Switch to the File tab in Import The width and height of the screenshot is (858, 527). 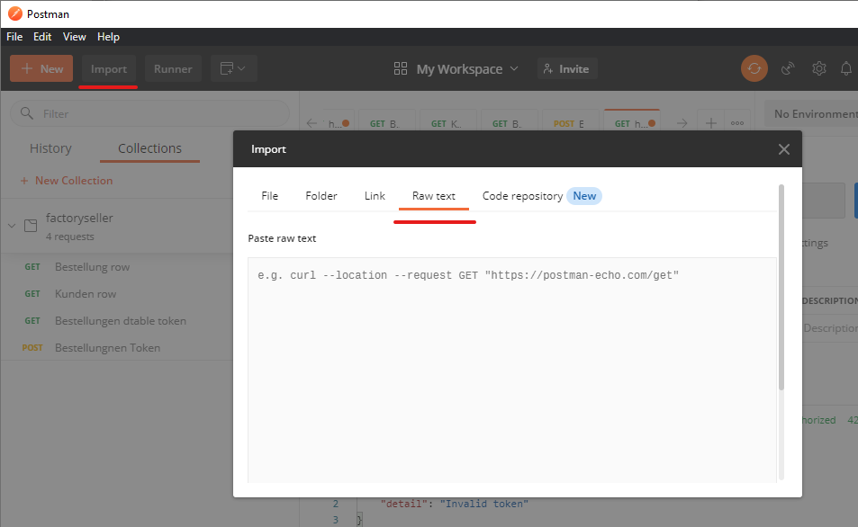(x=270, y=196)
